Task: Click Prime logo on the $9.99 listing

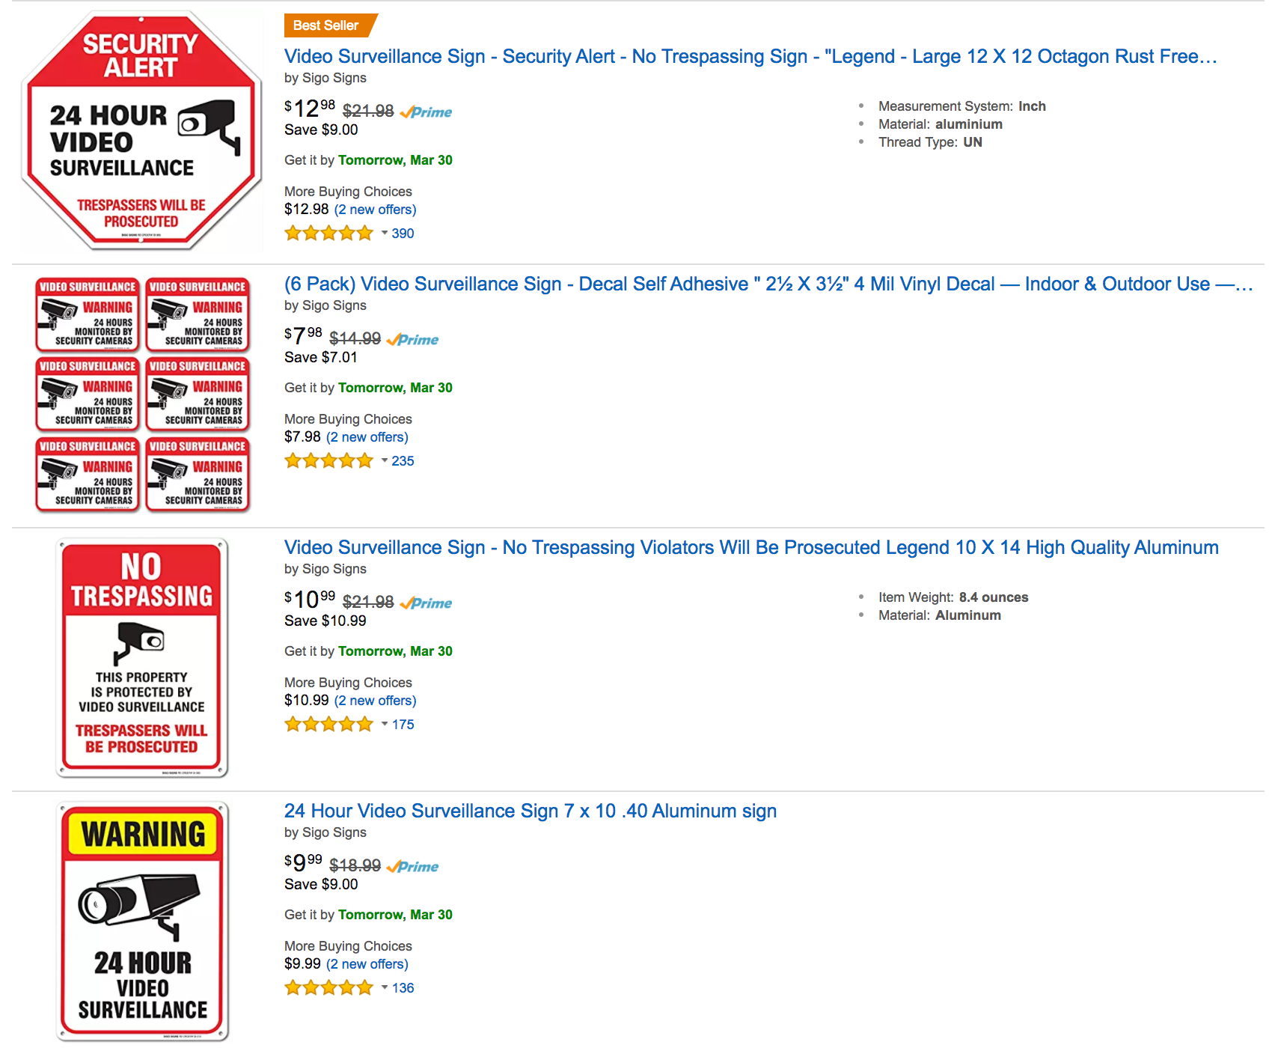Action: point(412,867)
